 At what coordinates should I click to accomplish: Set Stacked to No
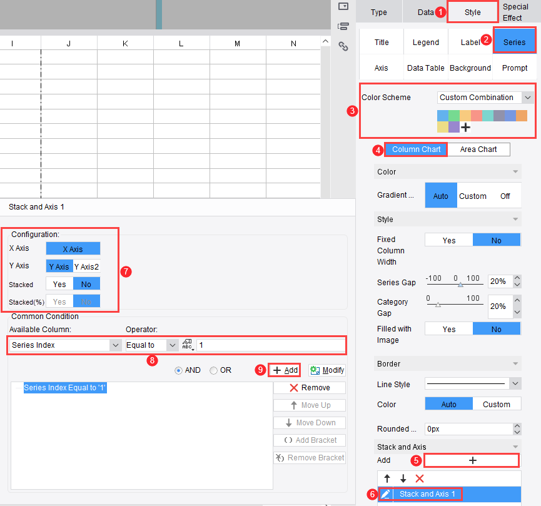tap(86, 284)
